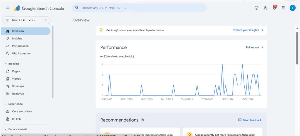The width and height of the screenshot is (300, 136).
Task: Open the Performance Full report link
Action: coord(252,48)
